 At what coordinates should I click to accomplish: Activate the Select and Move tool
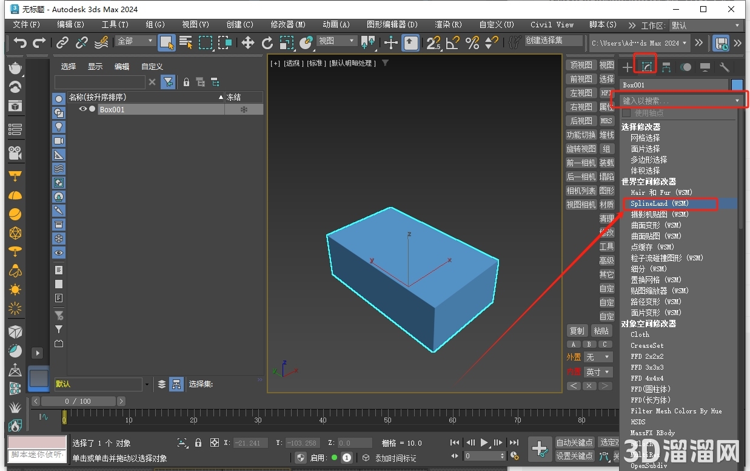pos(247,44)
